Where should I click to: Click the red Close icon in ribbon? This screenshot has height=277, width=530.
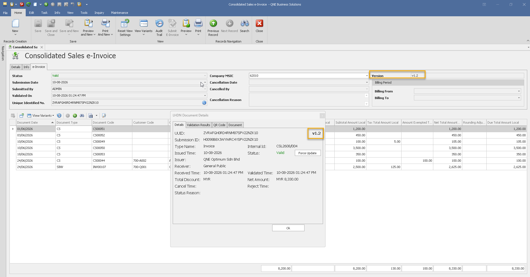click(259, 24)
